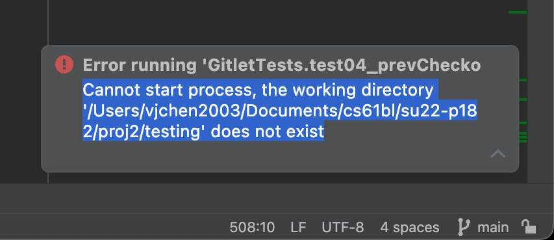Click the red error icon in the notification
The width and height of the screenshot is (554, 240).
pyautogui.click(x=64, y=65)
